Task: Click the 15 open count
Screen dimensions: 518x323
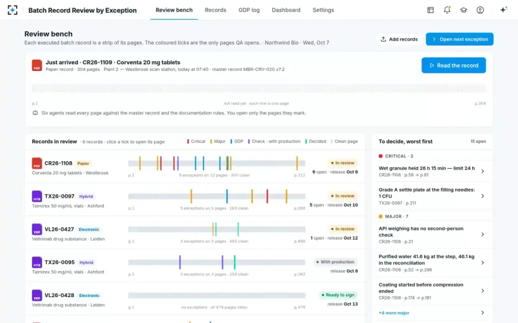Action: coord(478,142)
